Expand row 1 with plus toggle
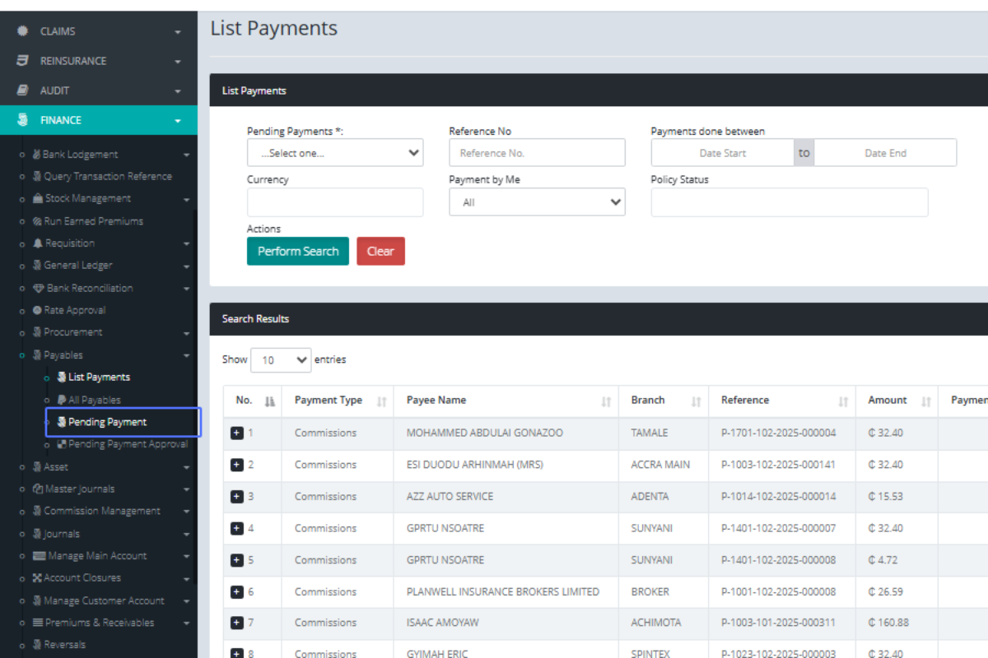The width and height of the screenshot is (988, 658). 237,433
